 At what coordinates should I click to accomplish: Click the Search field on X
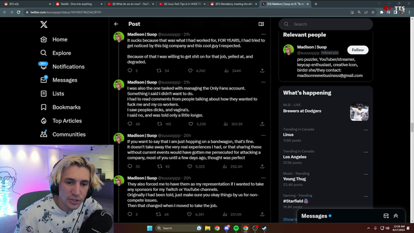[325, 24]
